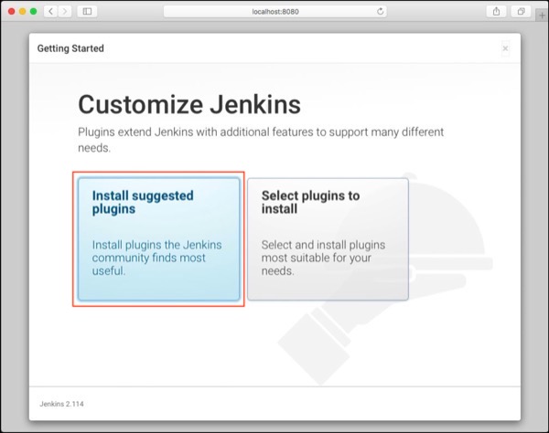Close the Safari window red button
Image resolution: width=549 pixels, height=433 pixels.
click(x=11, y=12)
